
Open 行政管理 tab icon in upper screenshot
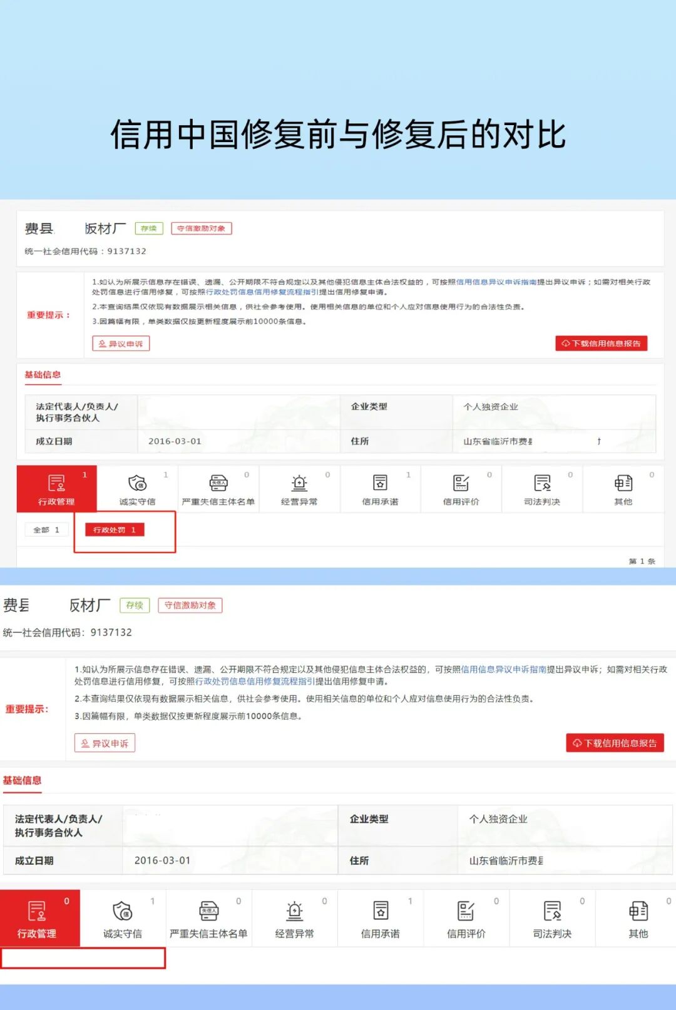point(56,483)
